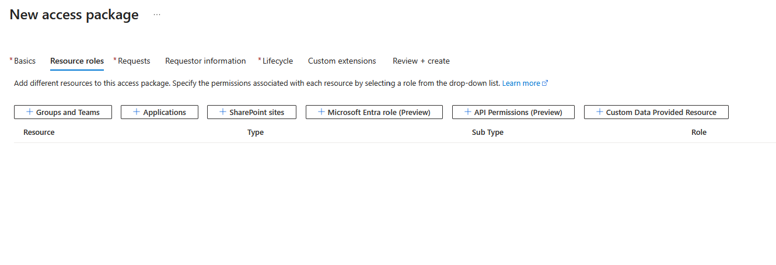The height and width of the screenshot is (265, 776).
Task: Click the plus icon for Groups and Teams
Action: pyautogui.click(x=30, y=112)
